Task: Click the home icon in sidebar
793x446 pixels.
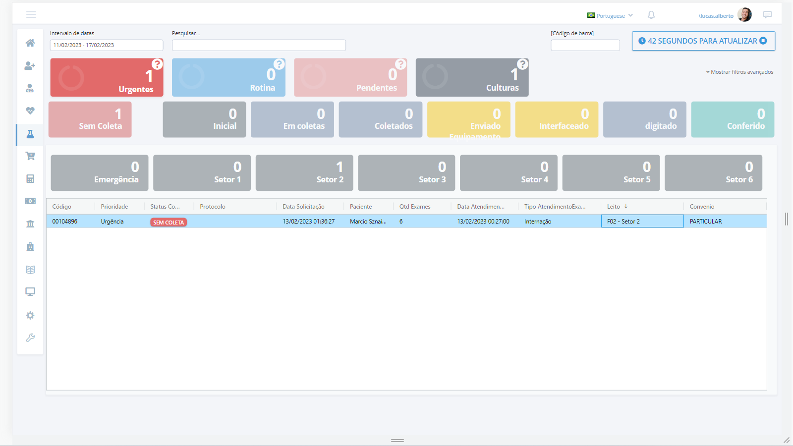Action: point(30,43)
